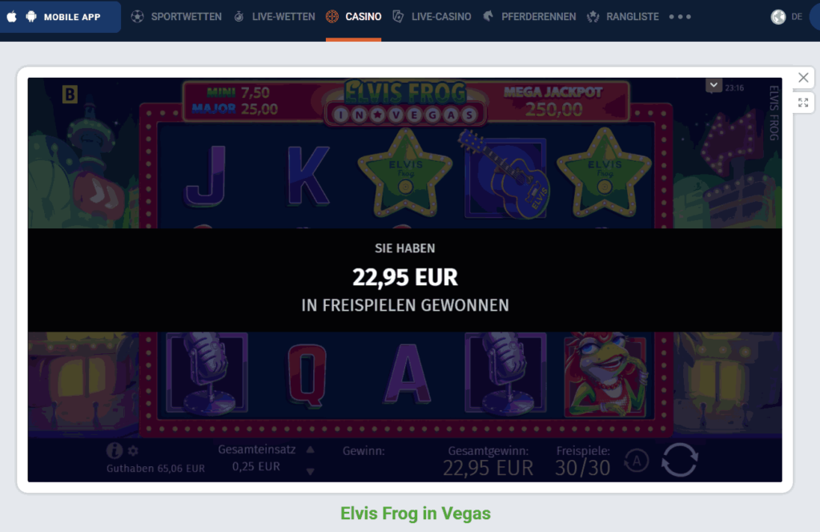The width and height of the screenshot is (820, 532).
Task: Expand the chevron dropdown near clock
Action: pyautogui.click(x=713, y=85)
